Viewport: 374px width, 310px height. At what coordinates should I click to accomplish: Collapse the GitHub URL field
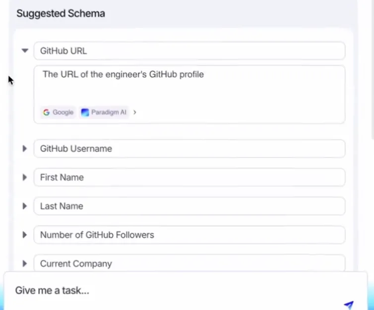point(25,51)
